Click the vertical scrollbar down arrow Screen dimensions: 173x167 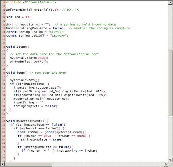(x=170, y=160)
